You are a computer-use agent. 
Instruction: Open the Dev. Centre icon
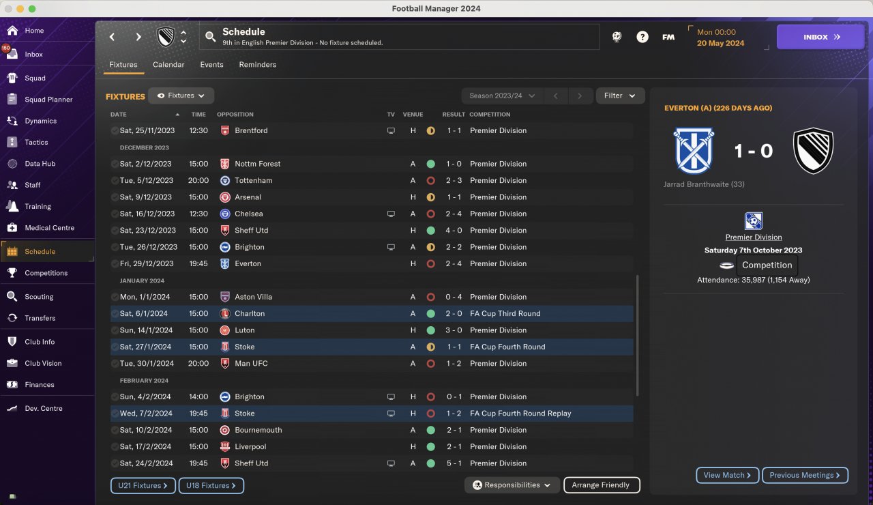pos(12,409)
